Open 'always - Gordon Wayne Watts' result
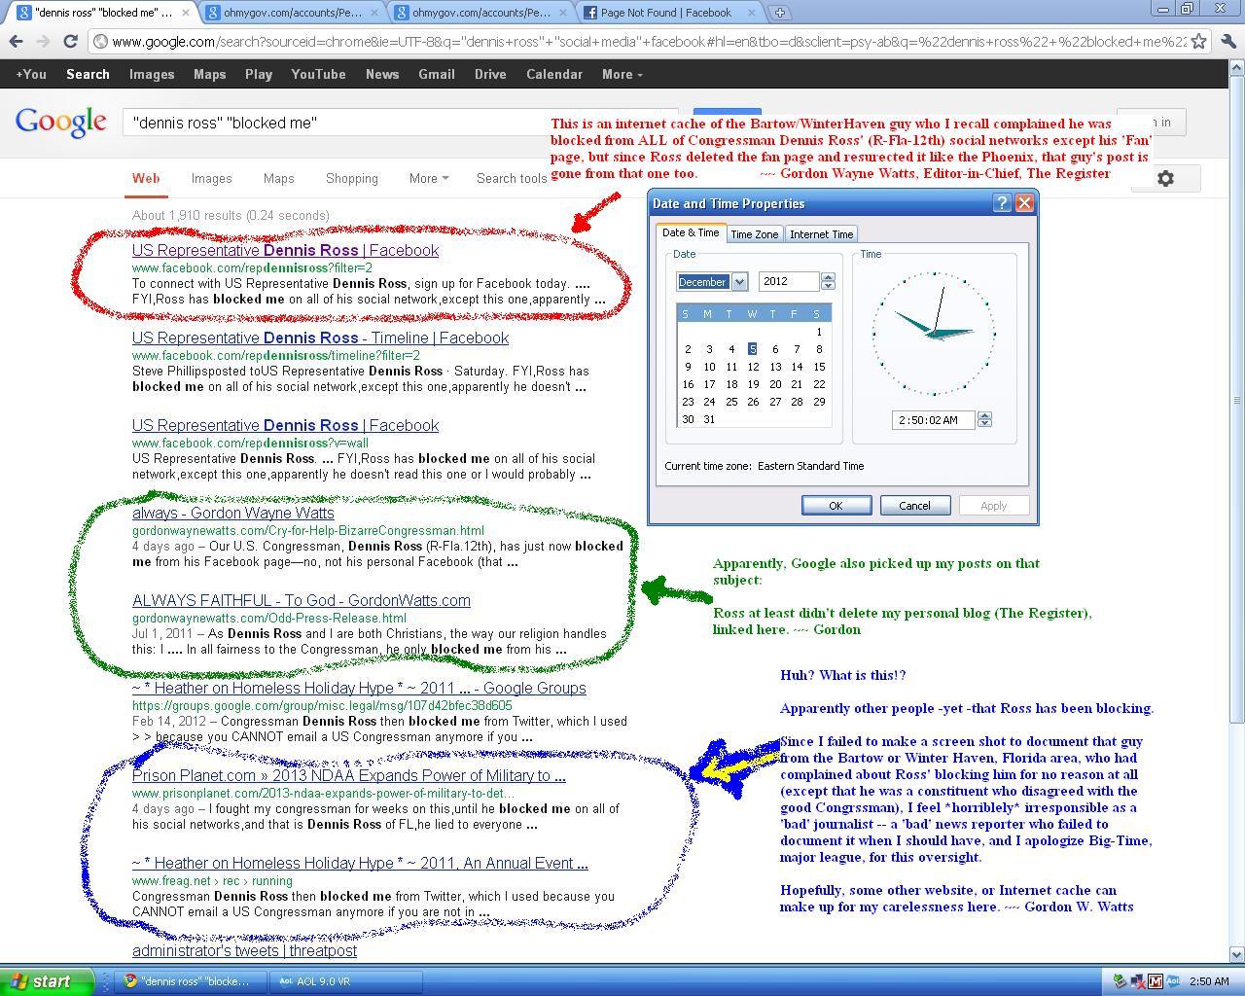 (x=232, y=513)
